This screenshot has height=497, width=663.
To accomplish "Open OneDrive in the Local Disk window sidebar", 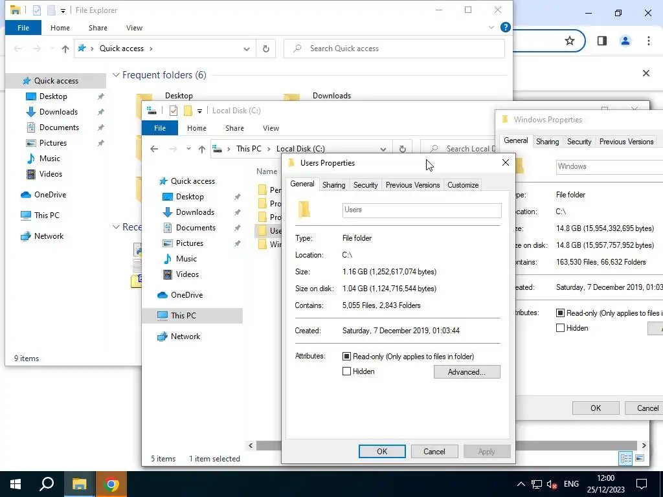I will [186, 295].
